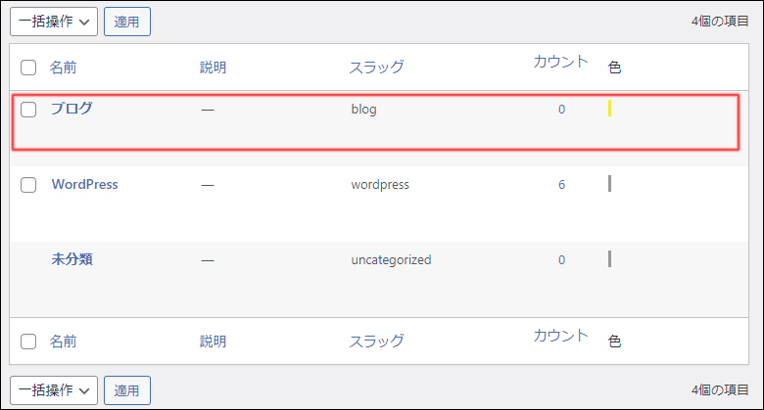This screenshot has width=764, height=410.
Task: Tick the checkbox for the WordPress row
Action: 28,185
